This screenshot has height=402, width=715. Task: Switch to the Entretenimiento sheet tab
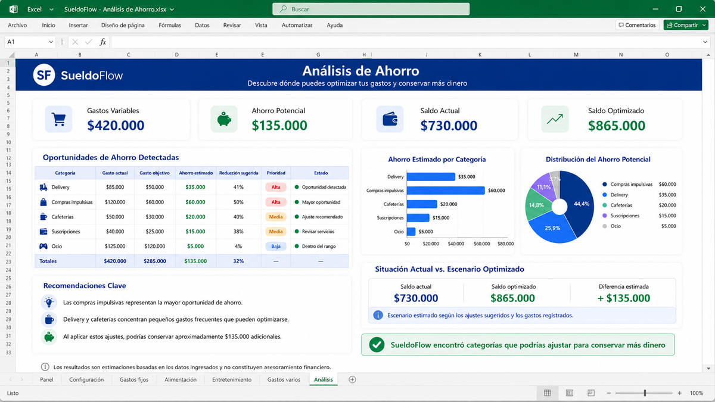point(232,379)
